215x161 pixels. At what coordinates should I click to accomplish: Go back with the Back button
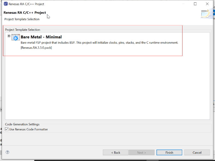pyautogui.click(x=115, y=153)
